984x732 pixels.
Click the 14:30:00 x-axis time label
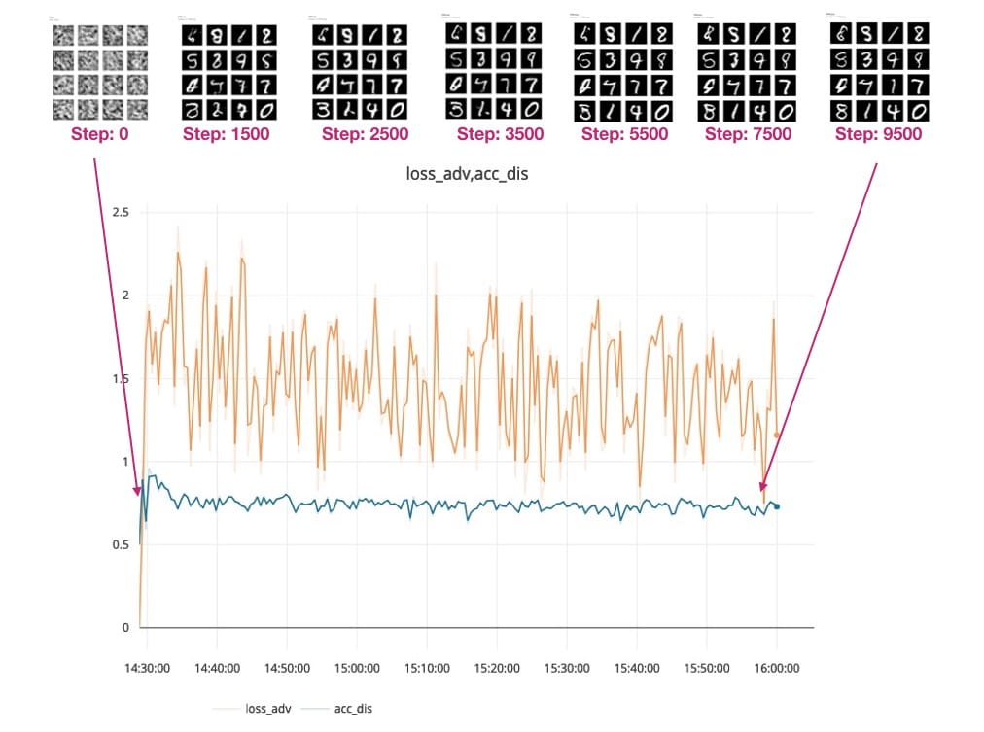click(148, 668)
